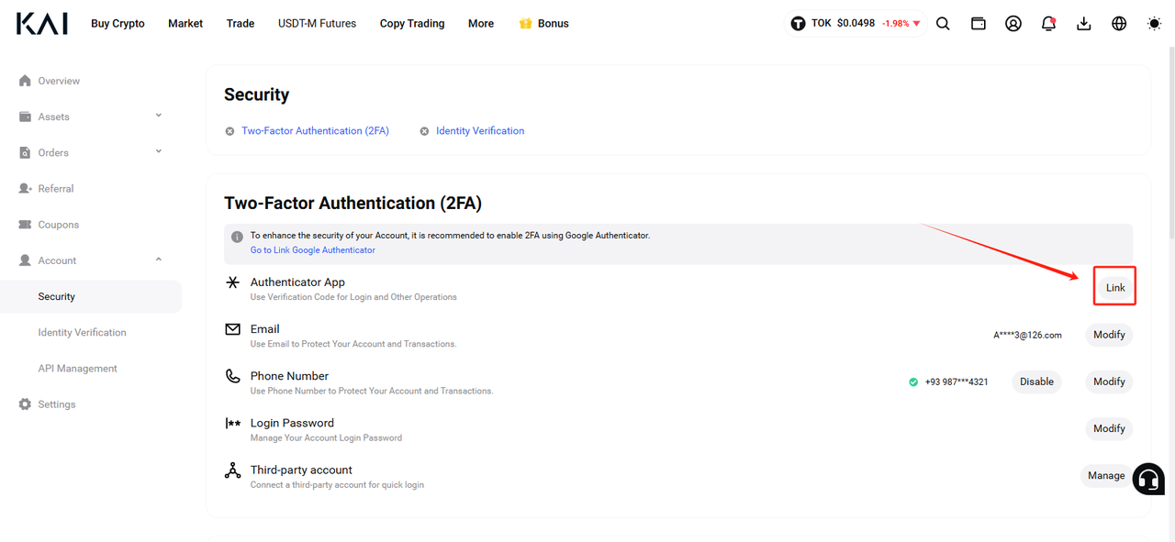This screenshot has width=1175, height=542.
Task: Click Go to Link Google Authenticator
Action: click(x=313, y=250)
